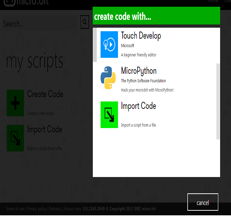The height and width of the screenshot is (221, 231).
Task: Click the Touch Develop editor icon
Action: tap(109, 44)
